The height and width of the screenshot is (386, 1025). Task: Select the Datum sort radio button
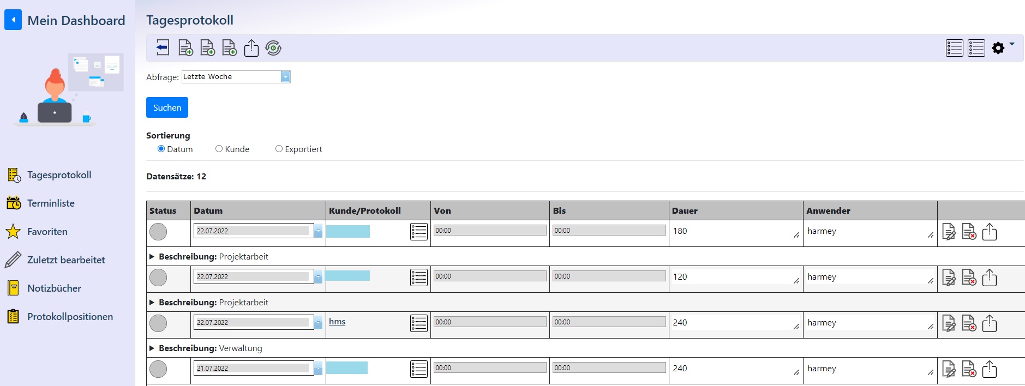[161, 149]
